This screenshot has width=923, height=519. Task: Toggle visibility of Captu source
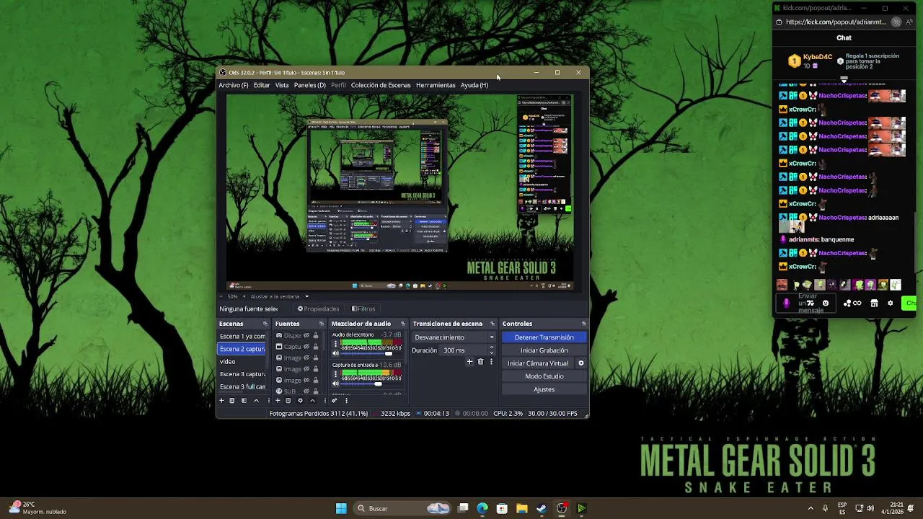pos(306,347)
